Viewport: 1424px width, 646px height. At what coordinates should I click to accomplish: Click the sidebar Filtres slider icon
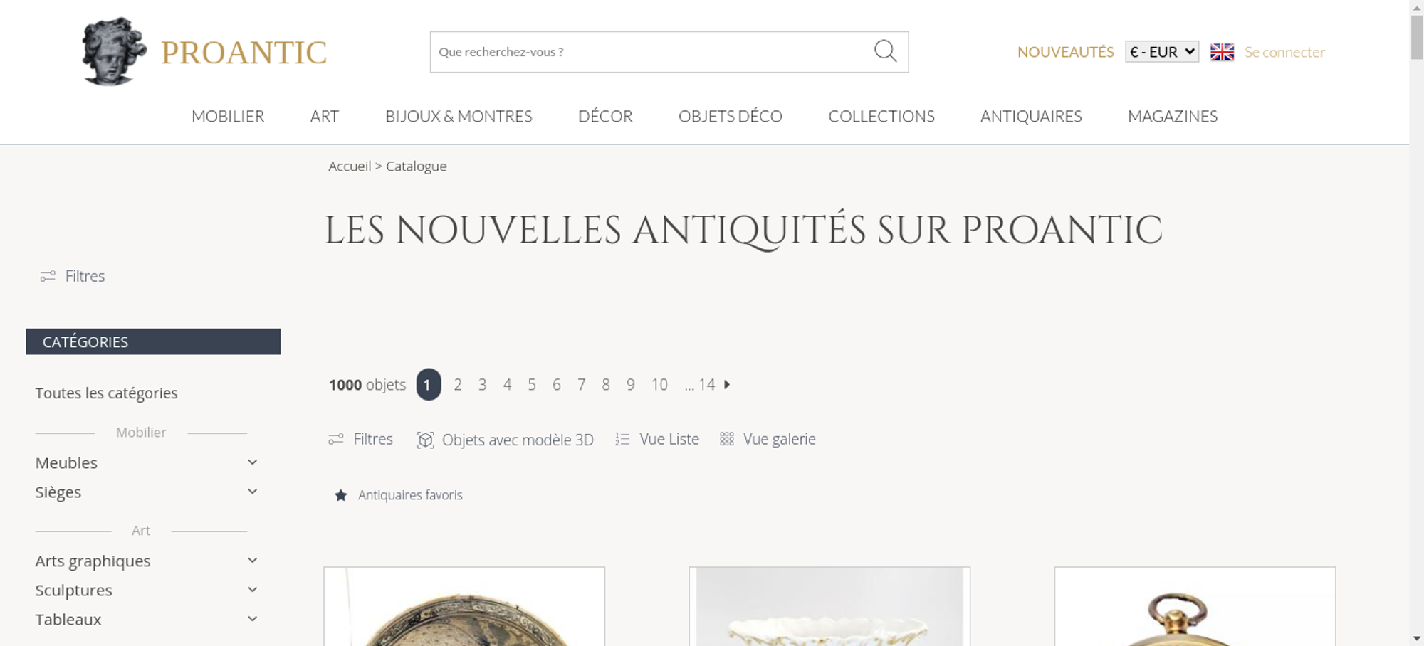click(48, 276)
